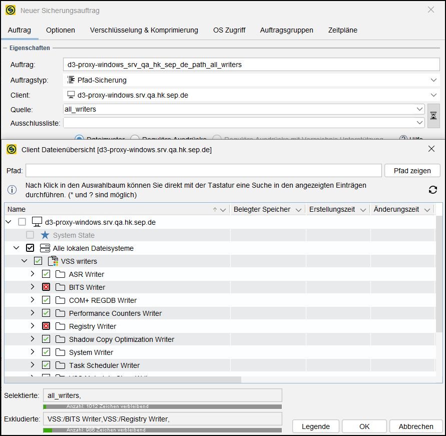The width and height of the screenshot is (446, 436).
Task: Open the source browser icon next to Quelle
Action: pyautogui.click(x=433, y=115)
